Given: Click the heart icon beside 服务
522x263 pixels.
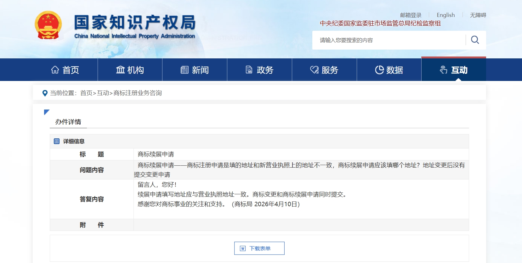Looking at the screenshot, I should coord(314,70).
